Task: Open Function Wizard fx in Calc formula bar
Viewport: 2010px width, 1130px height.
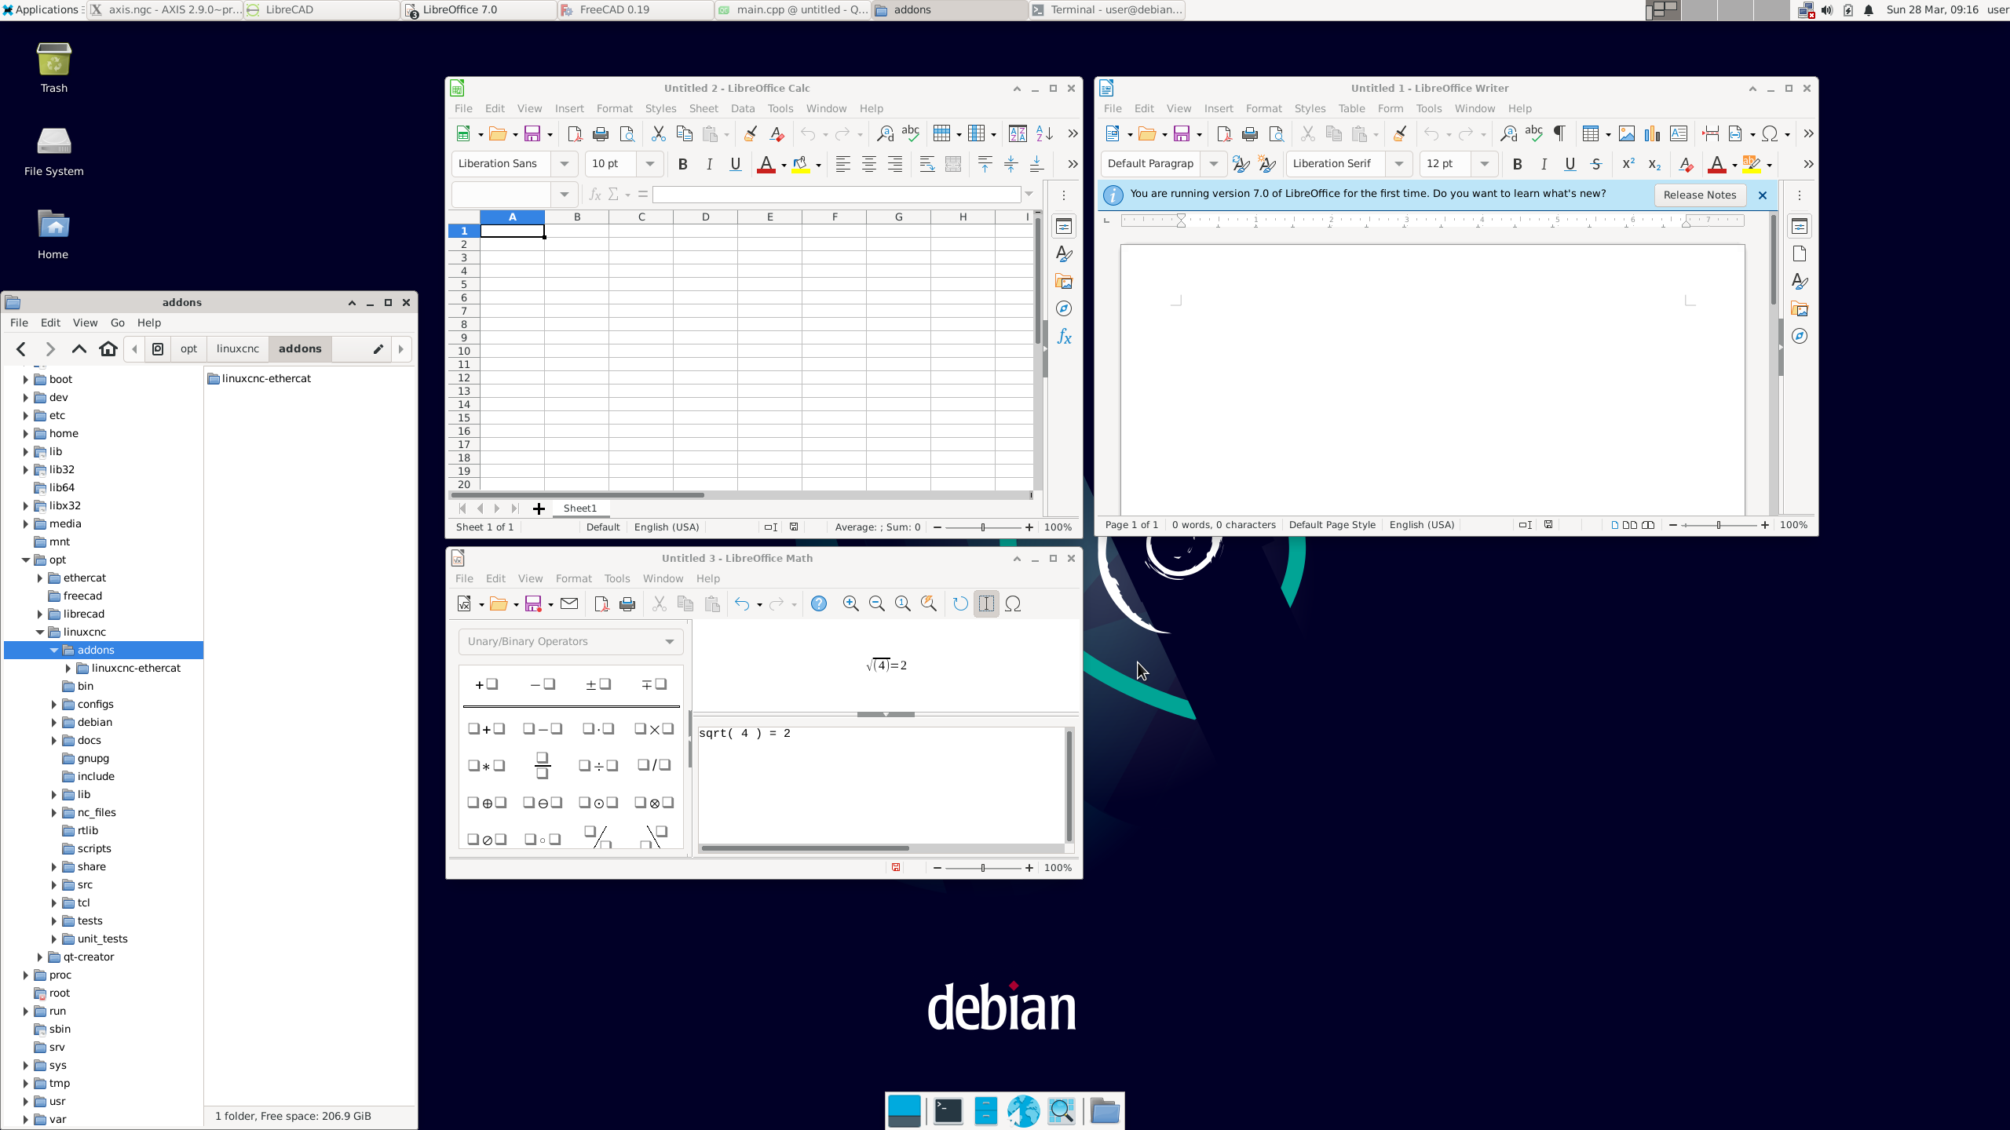Action: [594, 194]
